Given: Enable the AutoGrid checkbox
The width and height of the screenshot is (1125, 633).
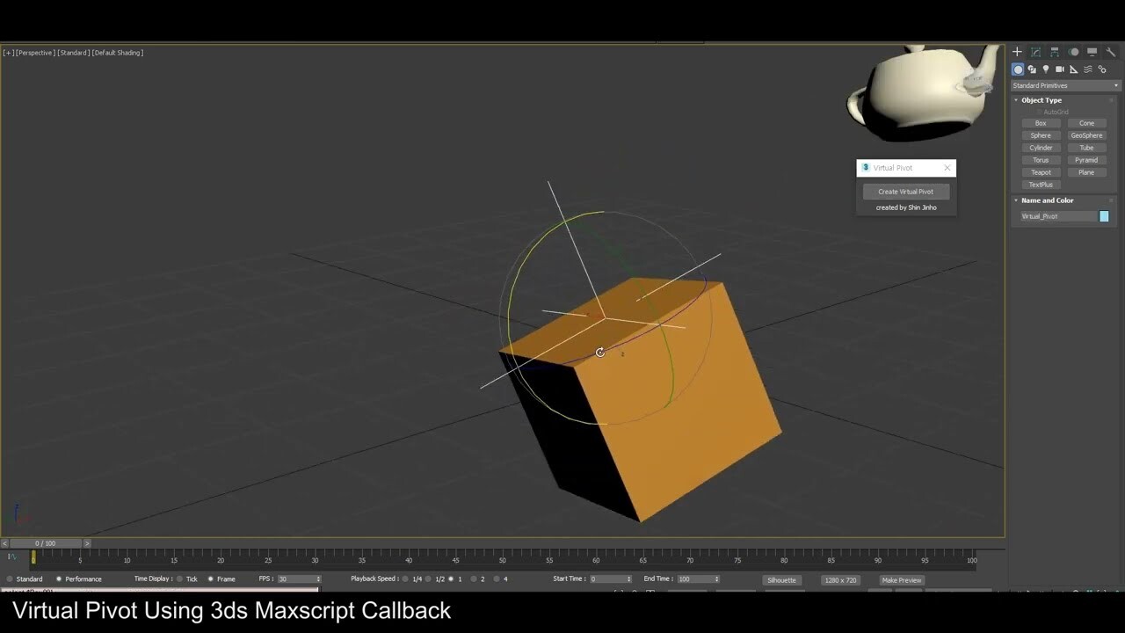Looking at the screenshot, I should [x=1040, y=111].
